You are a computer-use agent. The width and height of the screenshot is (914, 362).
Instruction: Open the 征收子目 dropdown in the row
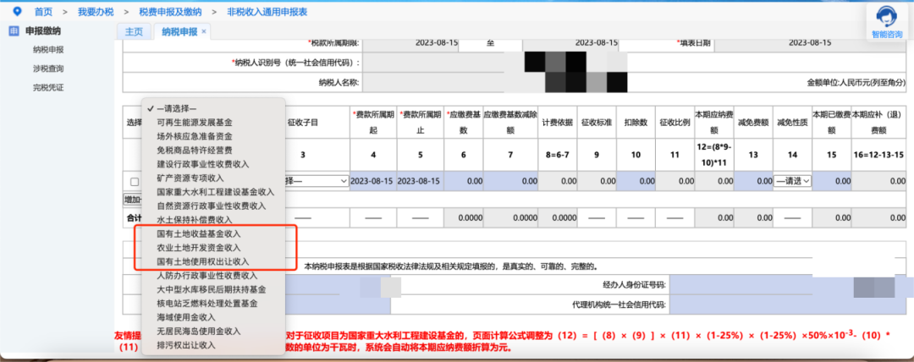coord(317,181)
